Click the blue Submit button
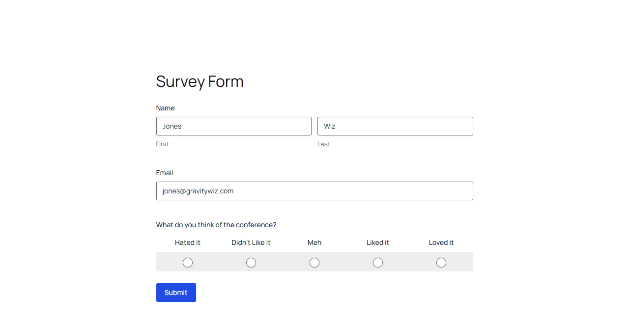Screen dimensions: 629x320 (x=176, y=293)
